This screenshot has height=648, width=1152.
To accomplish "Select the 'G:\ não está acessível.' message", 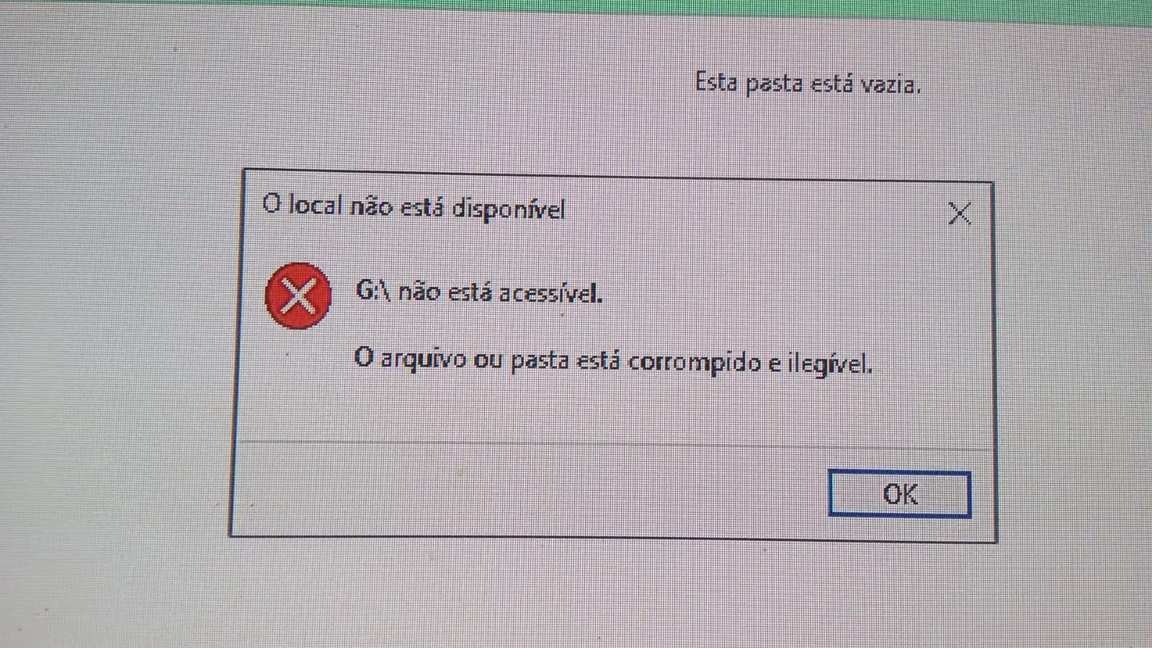I will click(x=479, y=293).
